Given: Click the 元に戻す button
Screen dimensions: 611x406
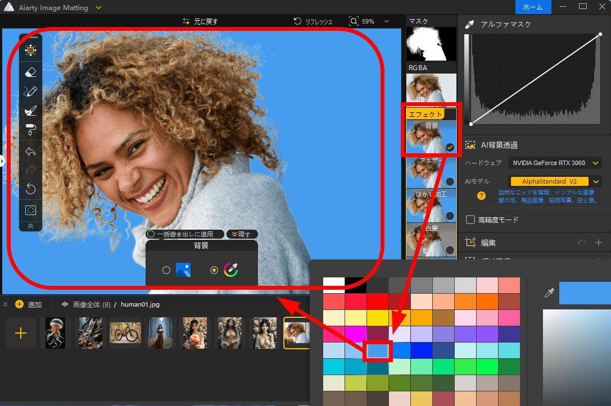Looking at the screenshot, I should click(x=200, y=21).
